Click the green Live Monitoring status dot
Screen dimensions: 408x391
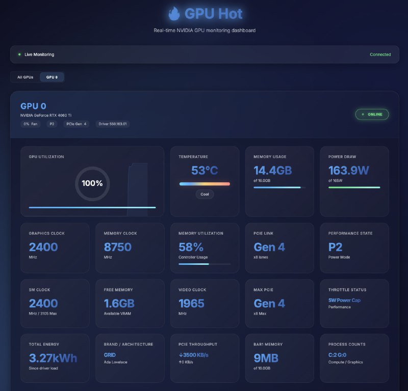click(x=19, y=54)
